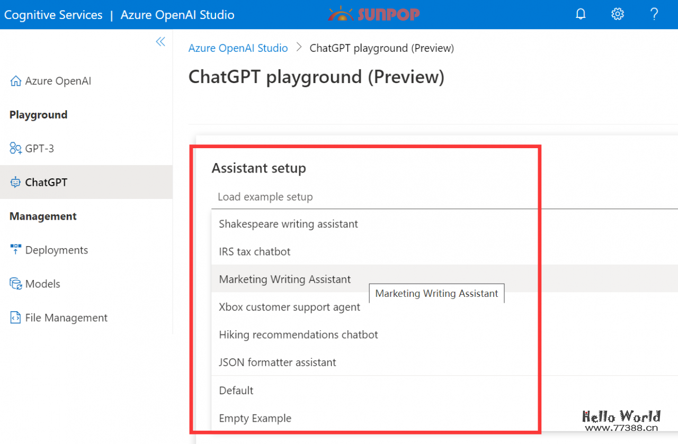Image resolution: width=678 pixels, height=444 pixels.
Task: Select the JSON formatter assistant
Action: click(x=278, y=362)
